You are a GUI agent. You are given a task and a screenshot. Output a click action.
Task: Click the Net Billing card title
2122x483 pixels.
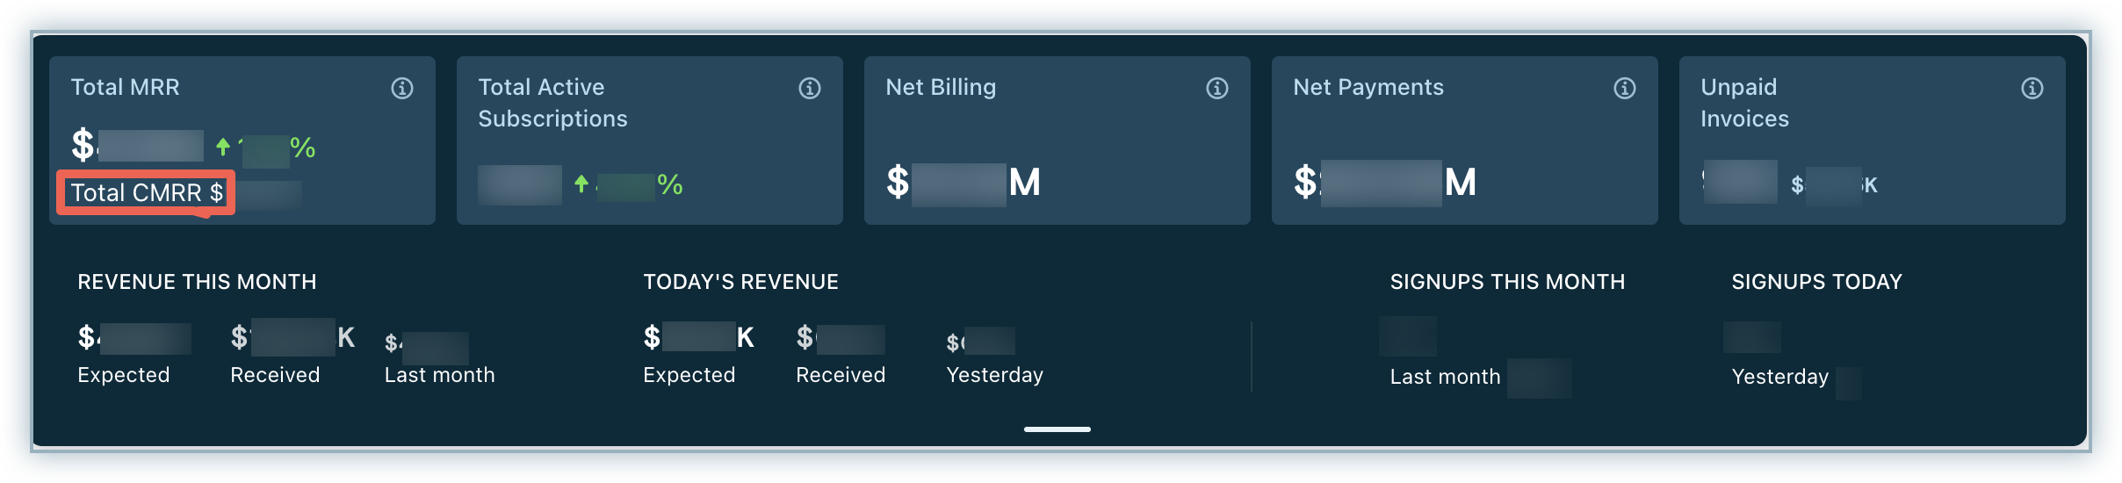point(941,88)
